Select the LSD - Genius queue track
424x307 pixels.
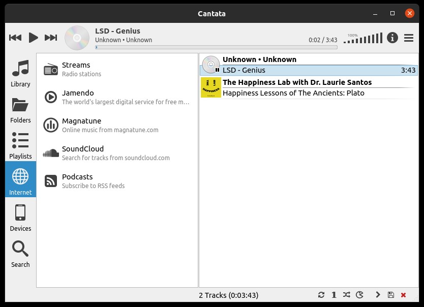coord(309,70)
